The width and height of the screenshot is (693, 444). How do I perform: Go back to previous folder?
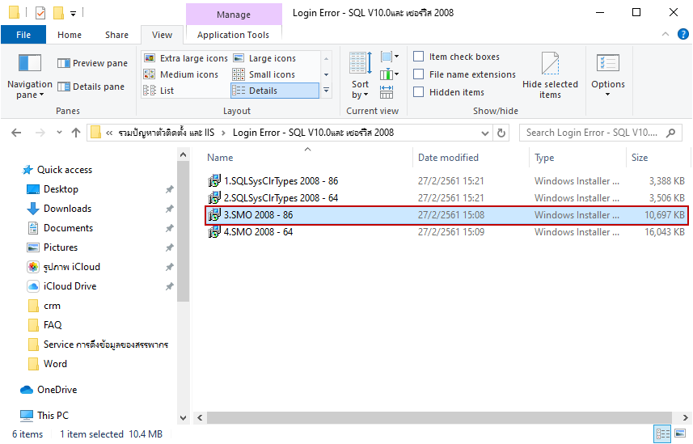point(16,133)
